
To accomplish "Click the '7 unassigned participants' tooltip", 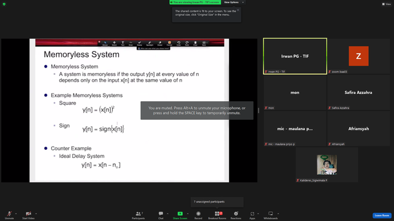I will (217, 202).
